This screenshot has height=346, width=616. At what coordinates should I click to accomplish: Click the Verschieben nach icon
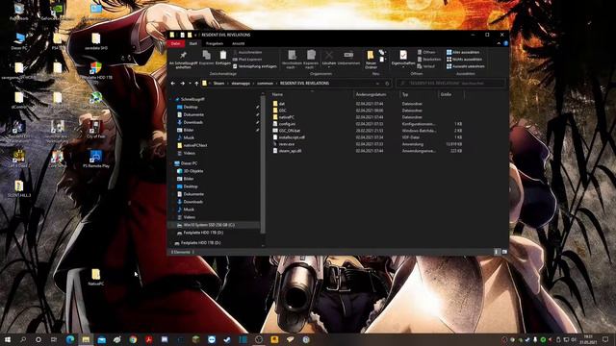click(x=292, y=60)
